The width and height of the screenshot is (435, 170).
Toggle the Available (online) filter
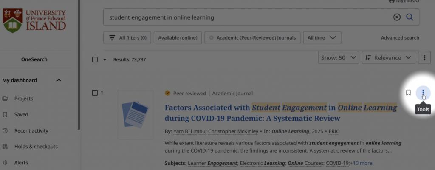point(178,38)
